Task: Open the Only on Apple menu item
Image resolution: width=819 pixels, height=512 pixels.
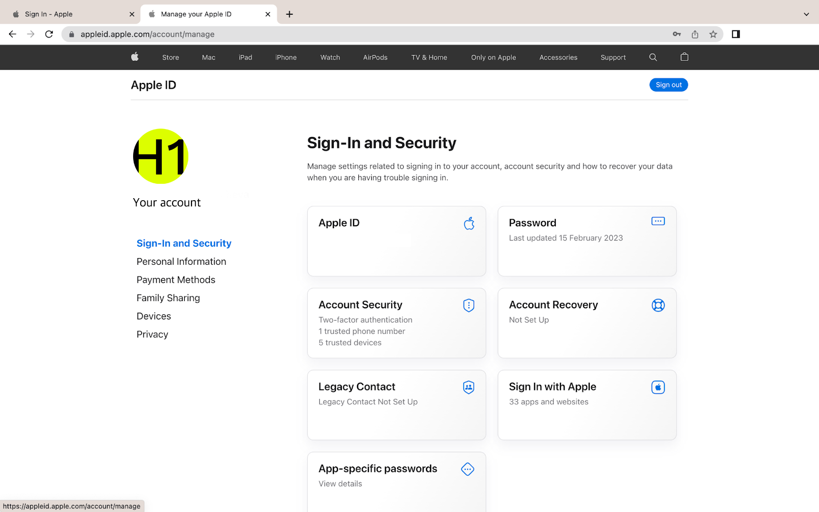Action: pyautogui.click(x=493, y=57)
